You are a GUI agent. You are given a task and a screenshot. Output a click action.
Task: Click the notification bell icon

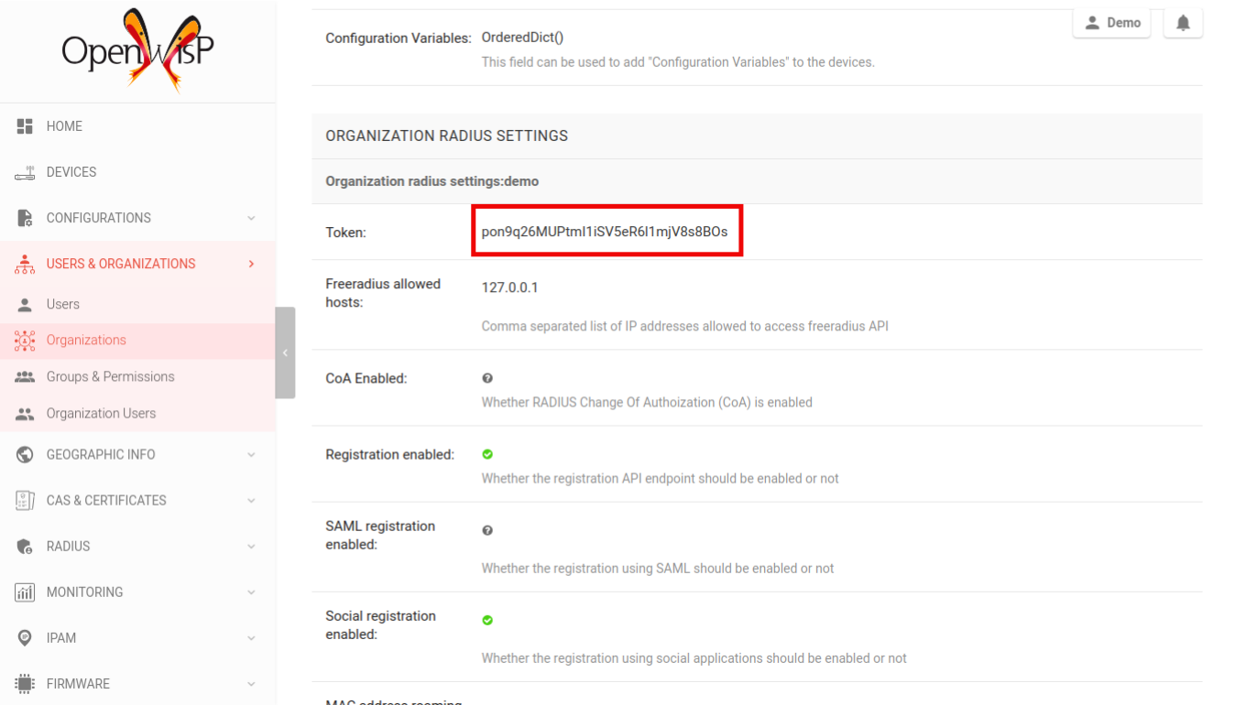point(1183,22)
